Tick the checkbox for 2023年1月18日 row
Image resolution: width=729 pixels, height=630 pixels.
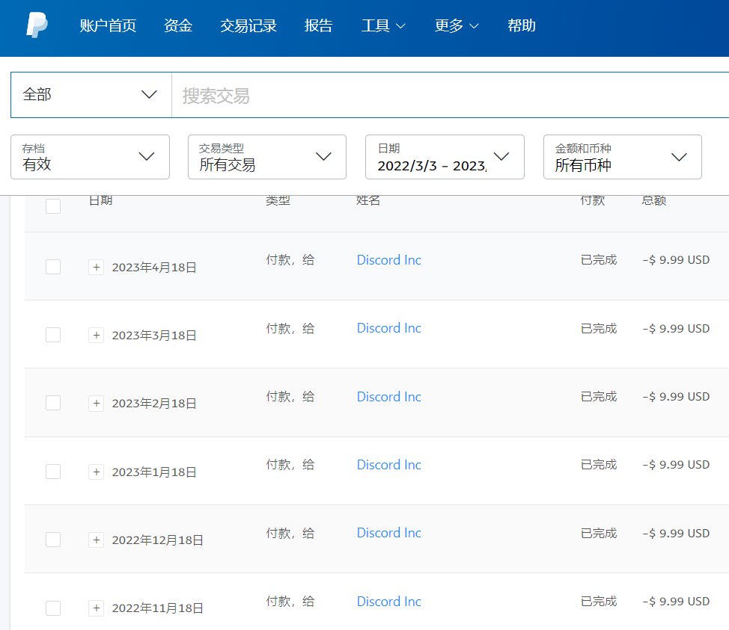(x=53, y=472)
